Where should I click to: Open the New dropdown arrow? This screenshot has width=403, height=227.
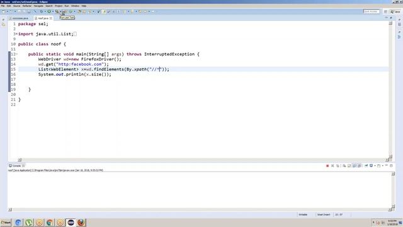(x=8, y=11)
